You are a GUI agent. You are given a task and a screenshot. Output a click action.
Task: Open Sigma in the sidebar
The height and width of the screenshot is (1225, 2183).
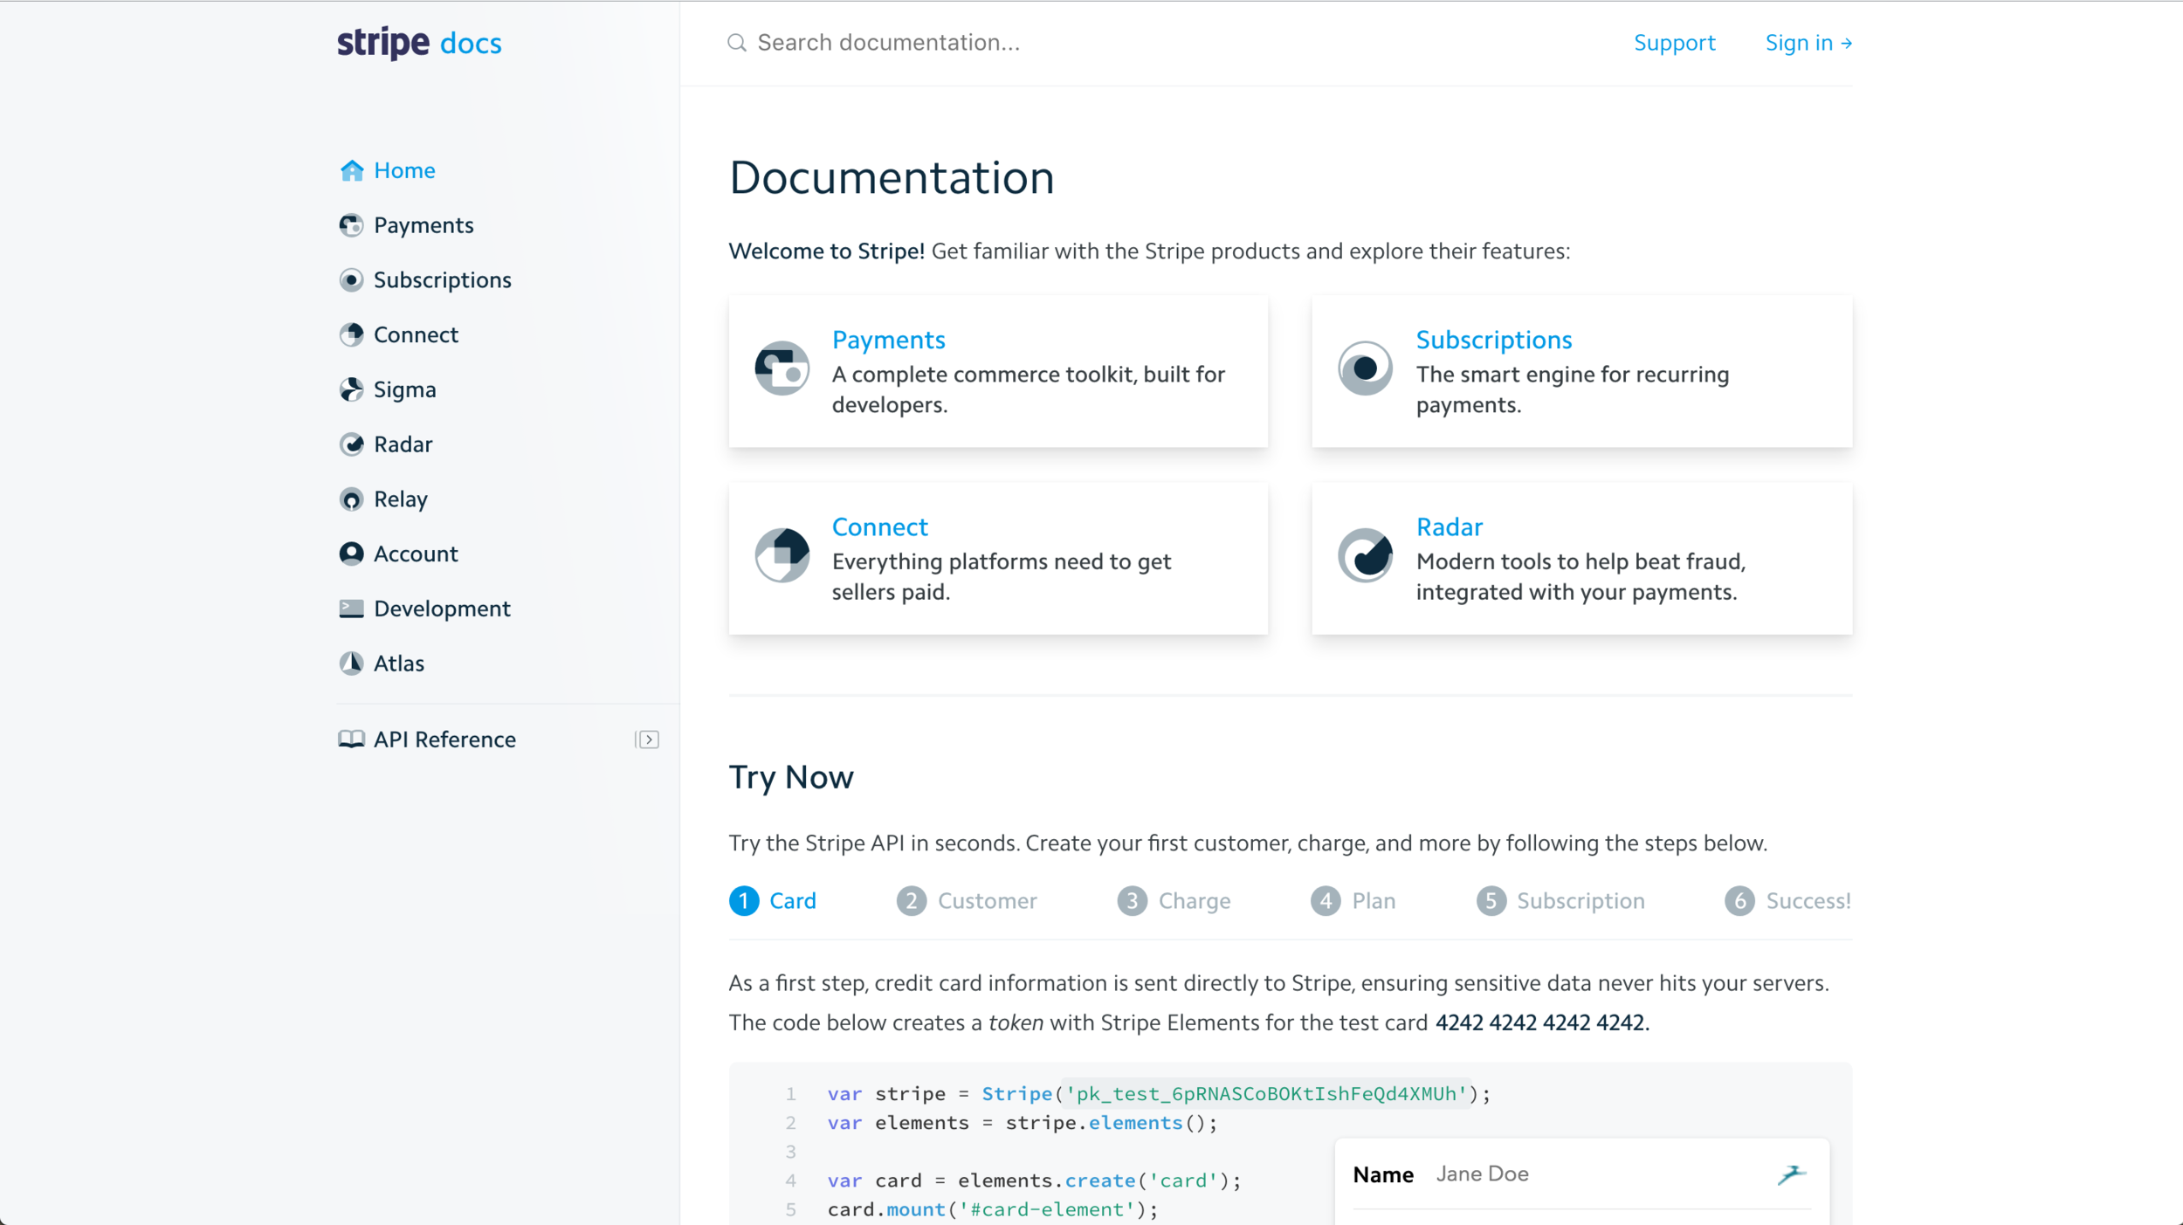coord(388,389)
